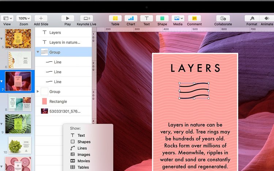Viewport: 274px width, 171px height.
Task: Expand the second collapsed Group triangle
Action: pyautogui.click(x=38, y=92)
